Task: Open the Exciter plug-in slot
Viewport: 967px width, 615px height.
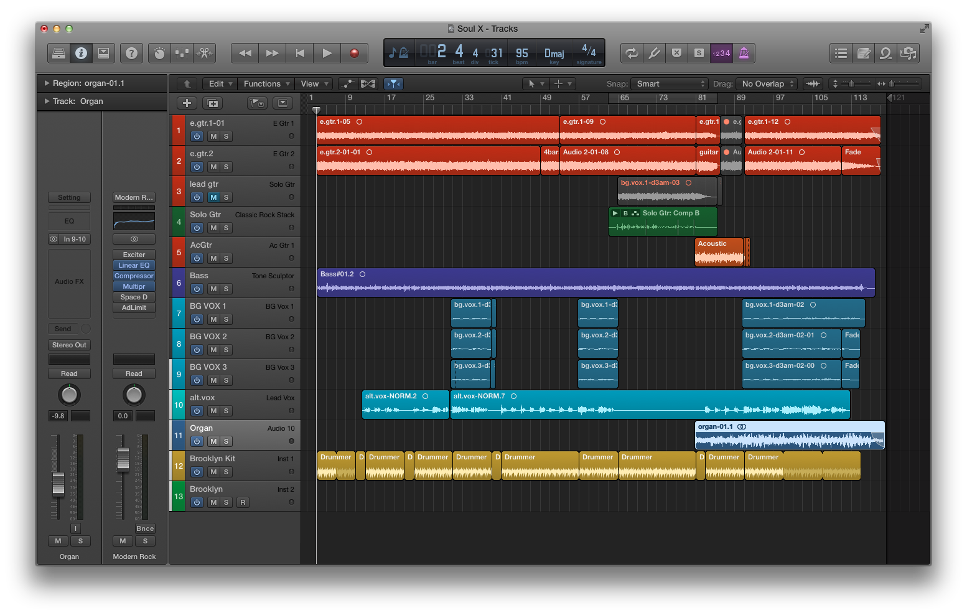Action: click(x=134, y=255)
